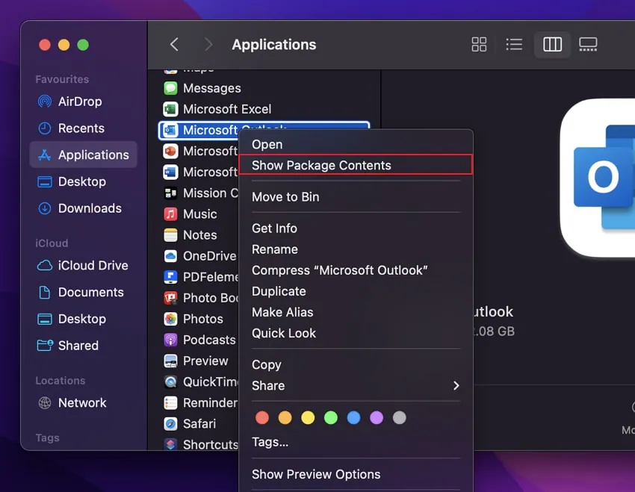Open the Desktop item under Favourites
This screenshot has width=635, height=492.
83,181
